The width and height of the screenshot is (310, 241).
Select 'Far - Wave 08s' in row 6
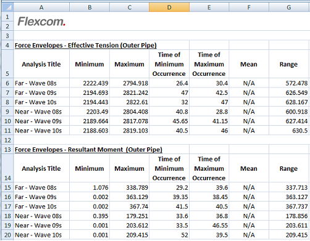coord(41,83)
